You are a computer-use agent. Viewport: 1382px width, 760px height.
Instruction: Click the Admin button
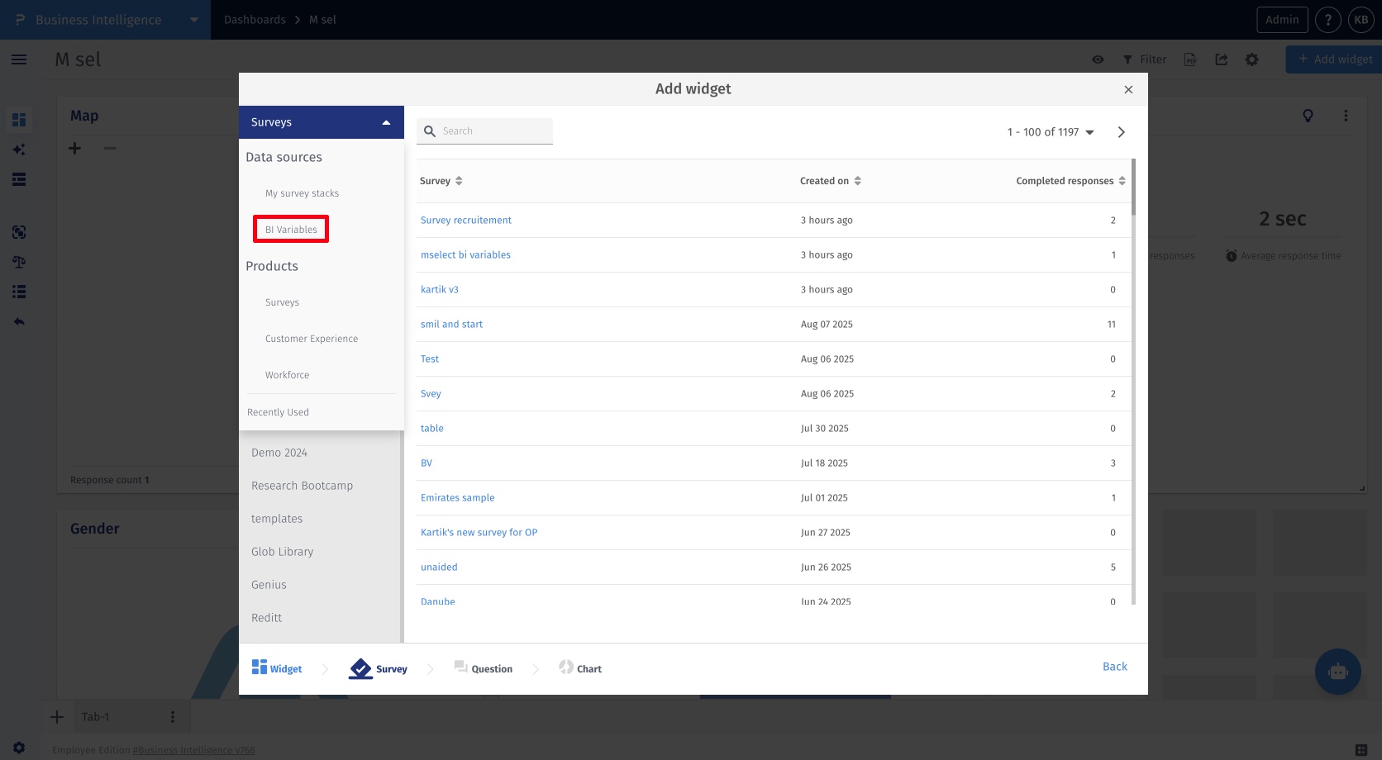coord(1282,20)
